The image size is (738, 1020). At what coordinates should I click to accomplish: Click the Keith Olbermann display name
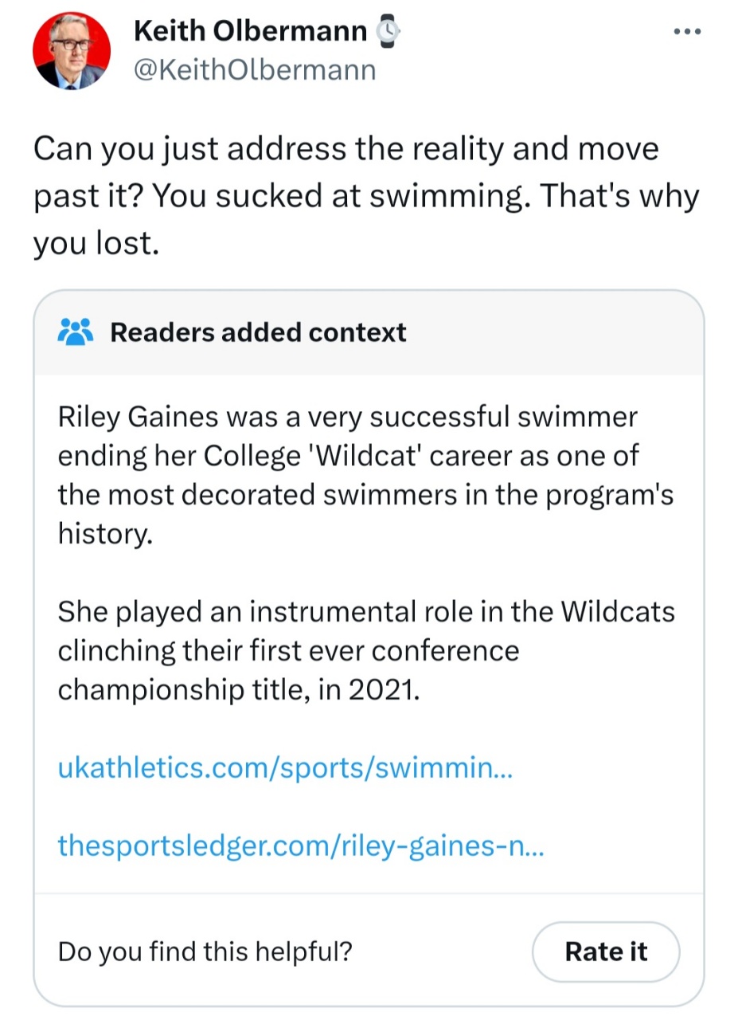click(x=250, y=32)
